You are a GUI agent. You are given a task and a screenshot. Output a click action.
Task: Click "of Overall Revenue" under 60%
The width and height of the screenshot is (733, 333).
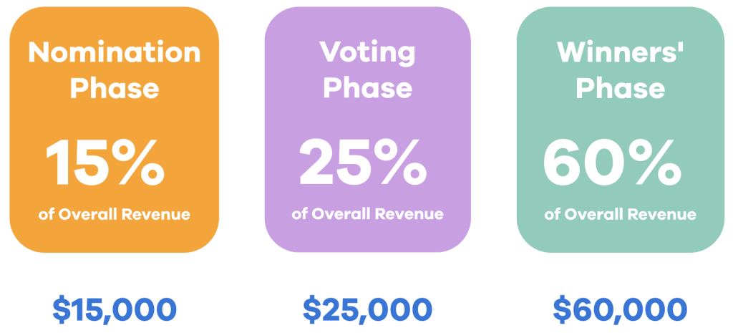(x=620, y=214)
